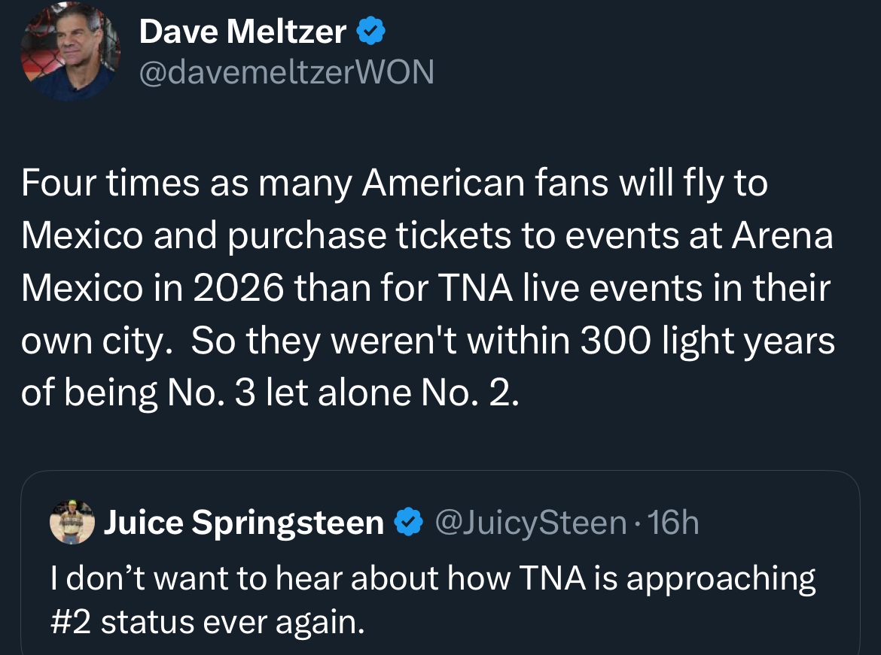
Task: Open the @JuicySteen handle link
Action: (x=531, y=523)
